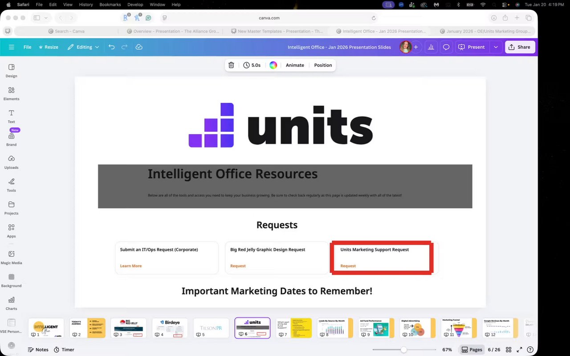Open the Design panel in the sidebar
The width and height of the screenshot is (570, 356).
[11, 70]
